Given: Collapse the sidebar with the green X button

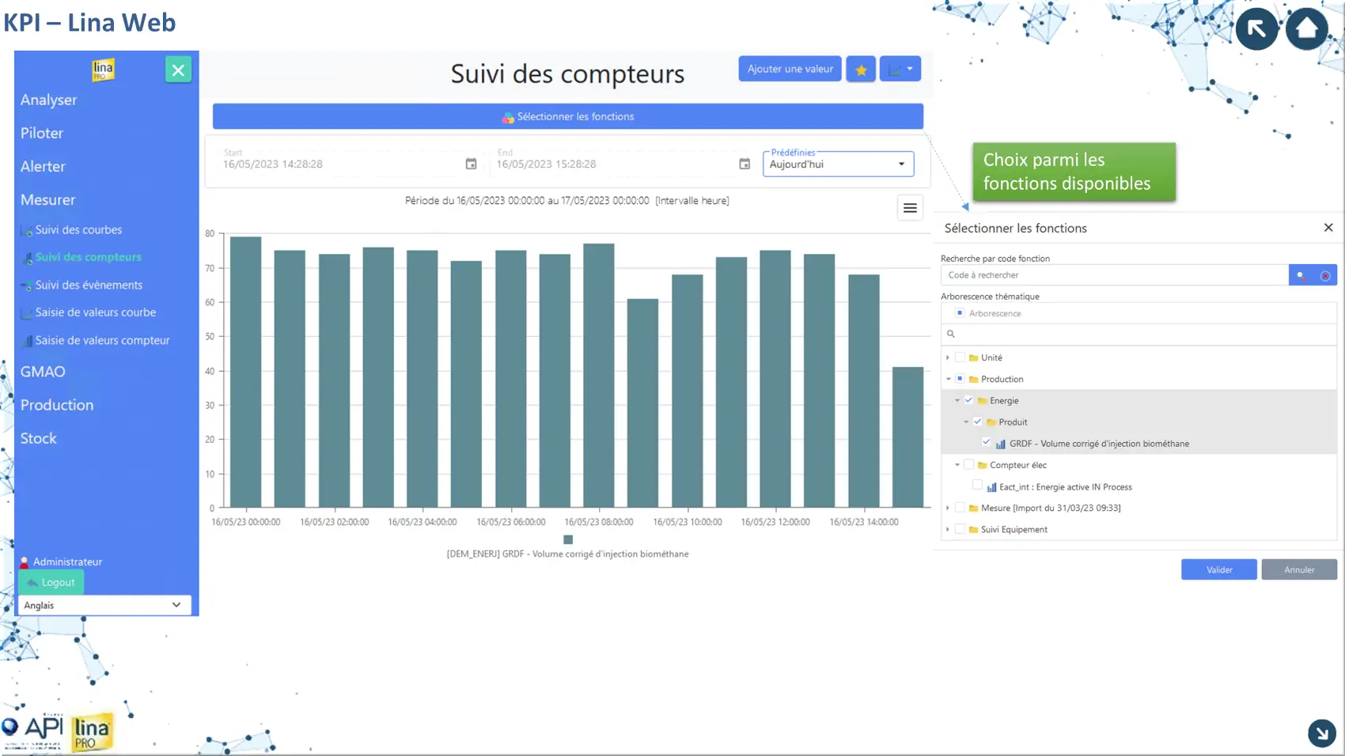Looking at the screenshot, I should click(x=178, y=70).
